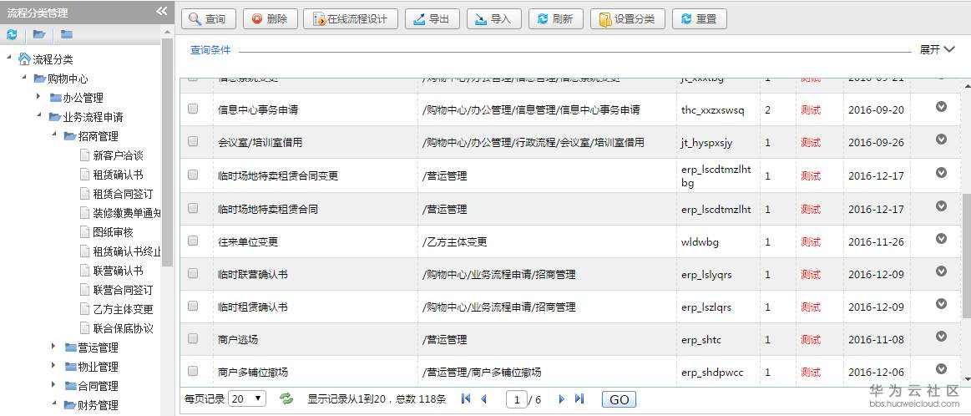The height and width of the screenshot is (416, 971).
Task: Open row action arrow for 临时租赁确认书
Action: pos(941,304)
